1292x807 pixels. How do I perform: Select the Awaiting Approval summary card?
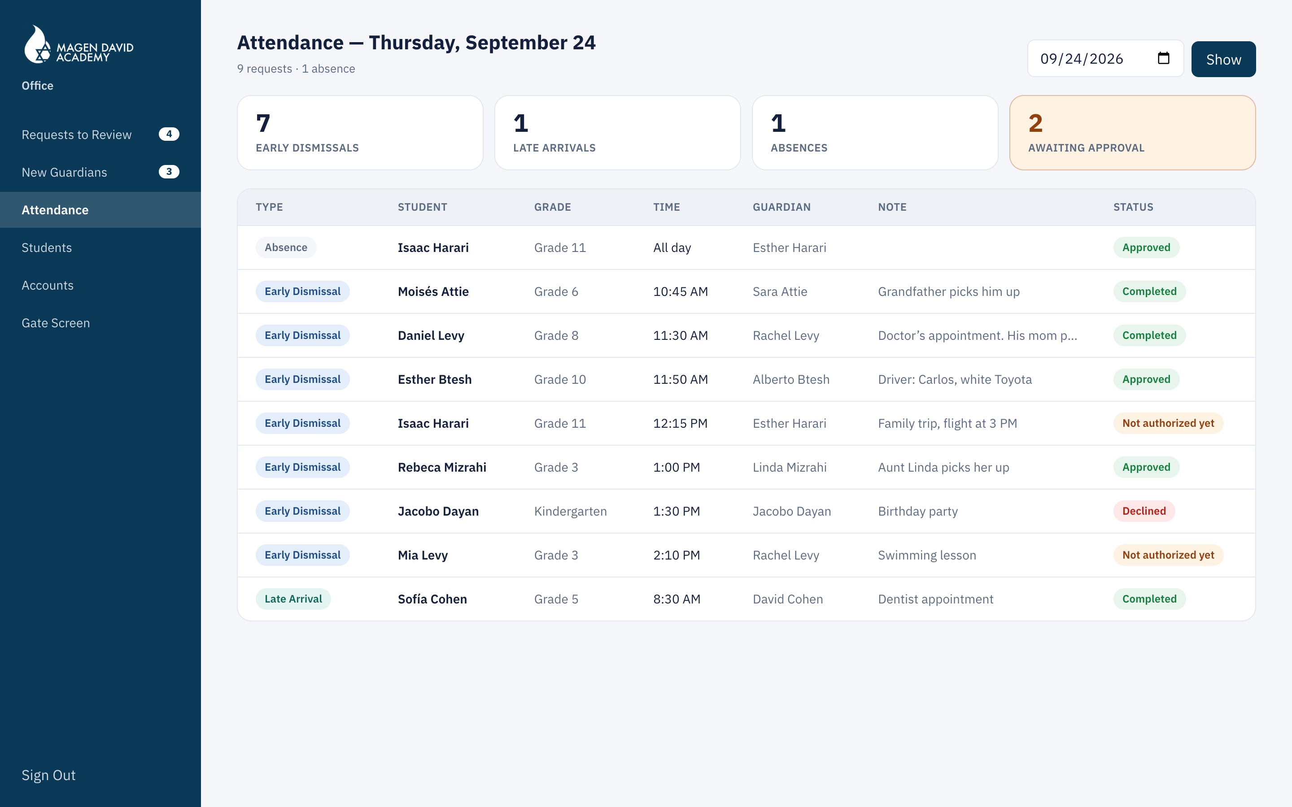click(x=1132, y=133)
